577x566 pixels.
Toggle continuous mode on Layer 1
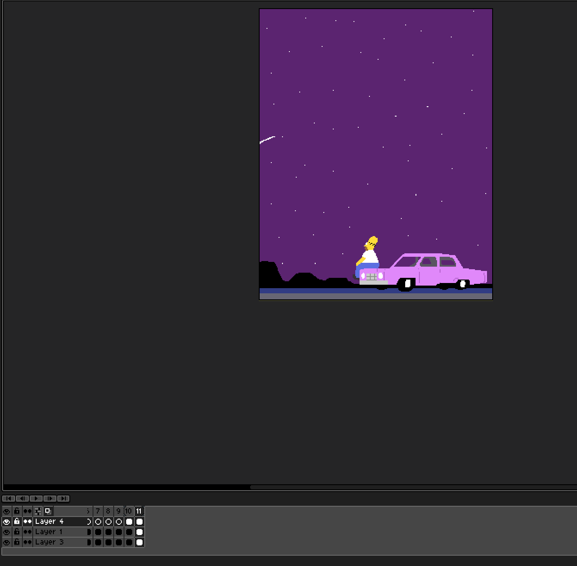[28, 532]
